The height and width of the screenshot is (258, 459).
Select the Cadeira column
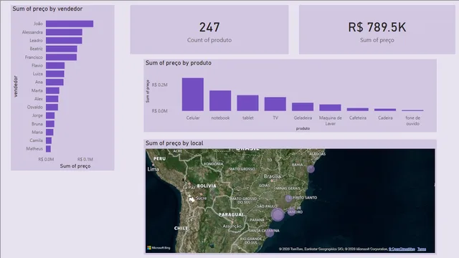pos(385,110)
